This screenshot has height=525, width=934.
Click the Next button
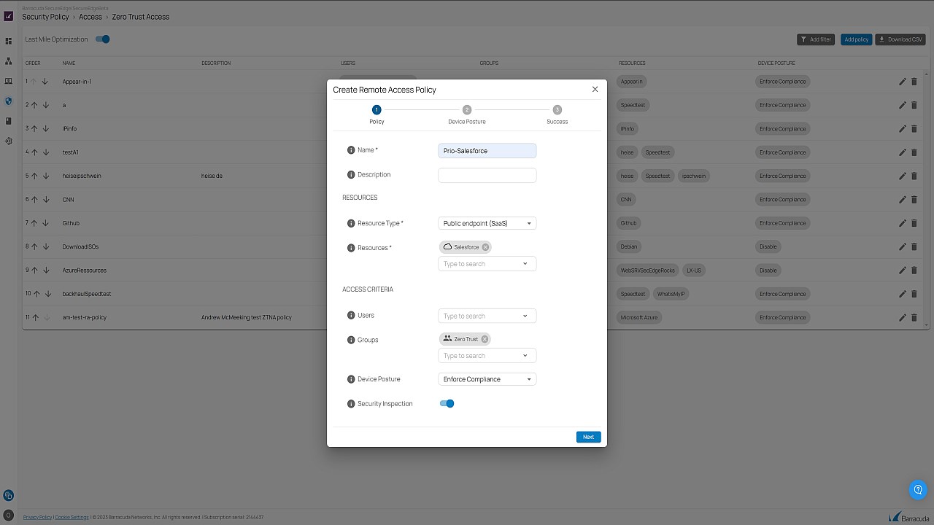coord(588,437)
